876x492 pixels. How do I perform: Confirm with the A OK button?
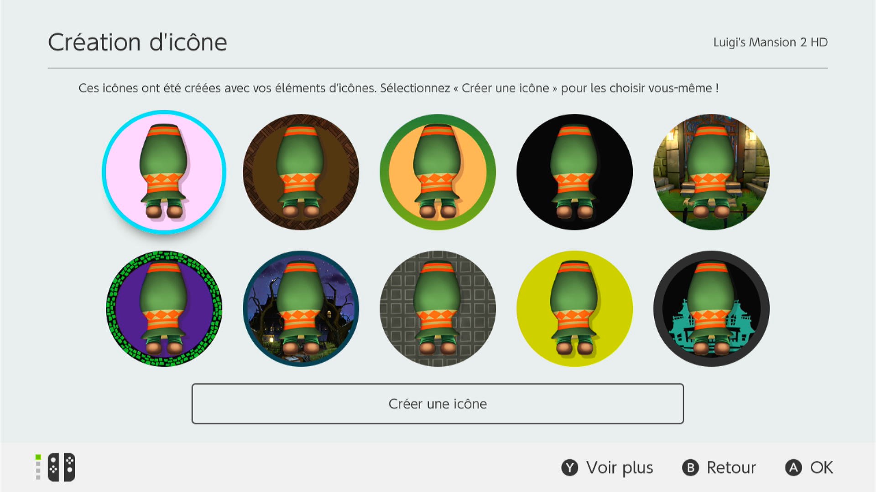click(809, 468)
